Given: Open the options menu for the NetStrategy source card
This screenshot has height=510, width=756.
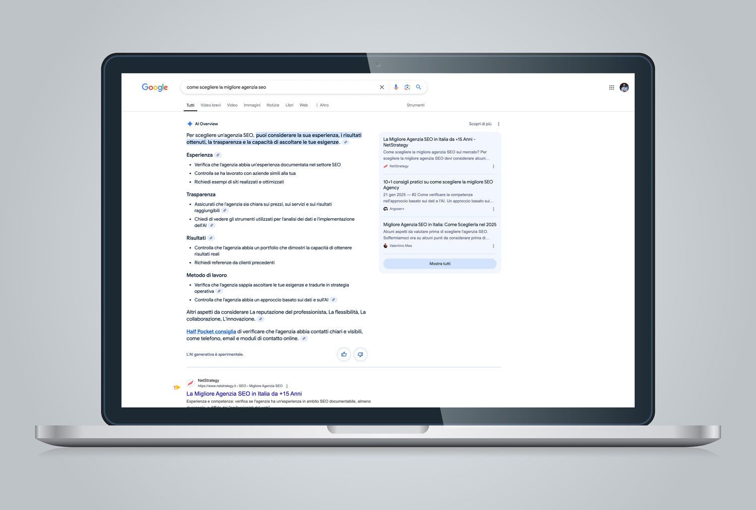Looking at the screenshot, I should (493, 166).
